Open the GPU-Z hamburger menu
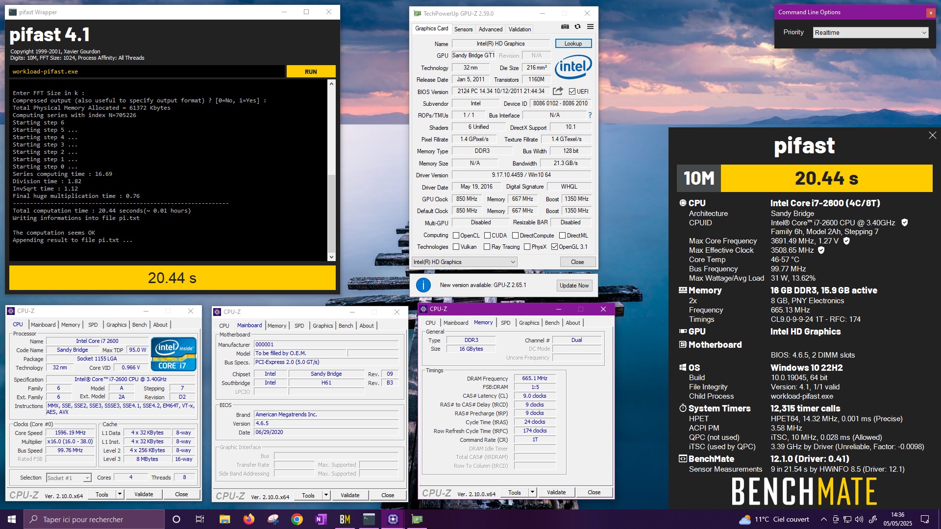The height and width of the screenshot is (529, 941). tap(590, 27)
